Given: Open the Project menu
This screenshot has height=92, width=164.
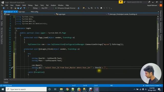Looking at the screenshot, I should tap(18, 5).
